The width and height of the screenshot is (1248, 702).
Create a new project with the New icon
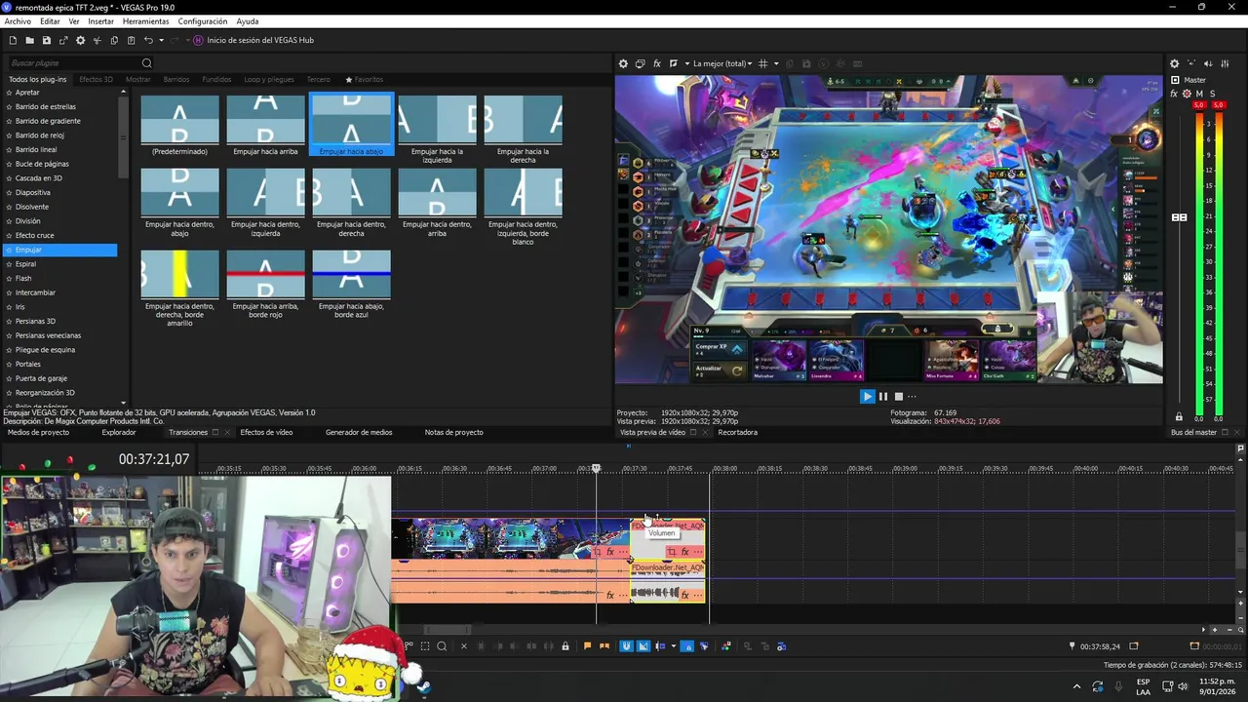tap(13, 40)
